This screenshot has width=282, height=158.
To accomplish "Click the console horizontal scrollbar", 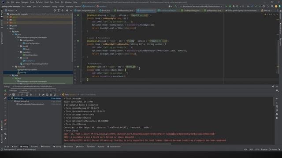I will tap(117, 144).
